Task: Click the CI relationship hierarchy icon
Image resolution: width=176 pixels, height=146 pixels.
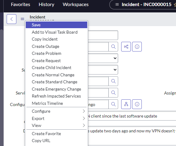Action: (x=126, y=104)
